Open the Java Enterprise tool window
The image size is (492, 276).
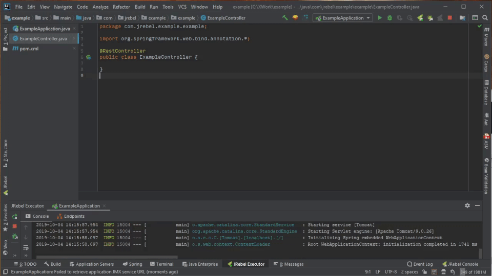click(x=200, y=264)
